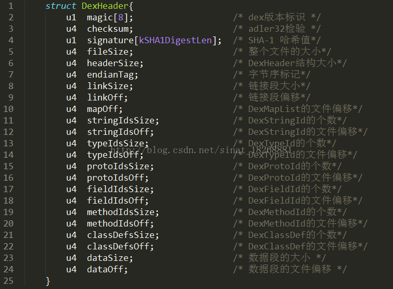Click the closing brace on line 25
This screenshot has width=393, height=289.
(x=48, y=281)
